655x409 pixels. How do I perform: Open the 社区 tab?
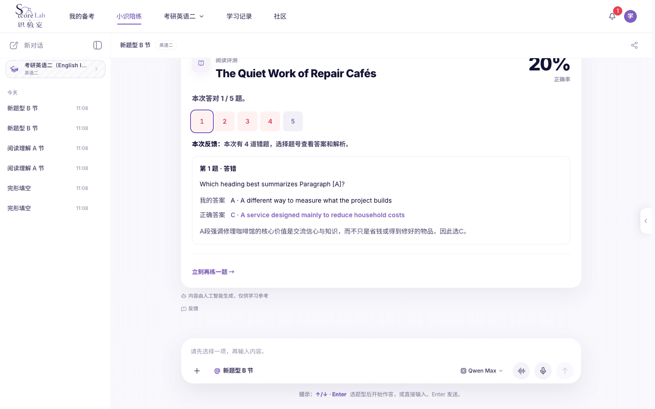coord(280,16)
